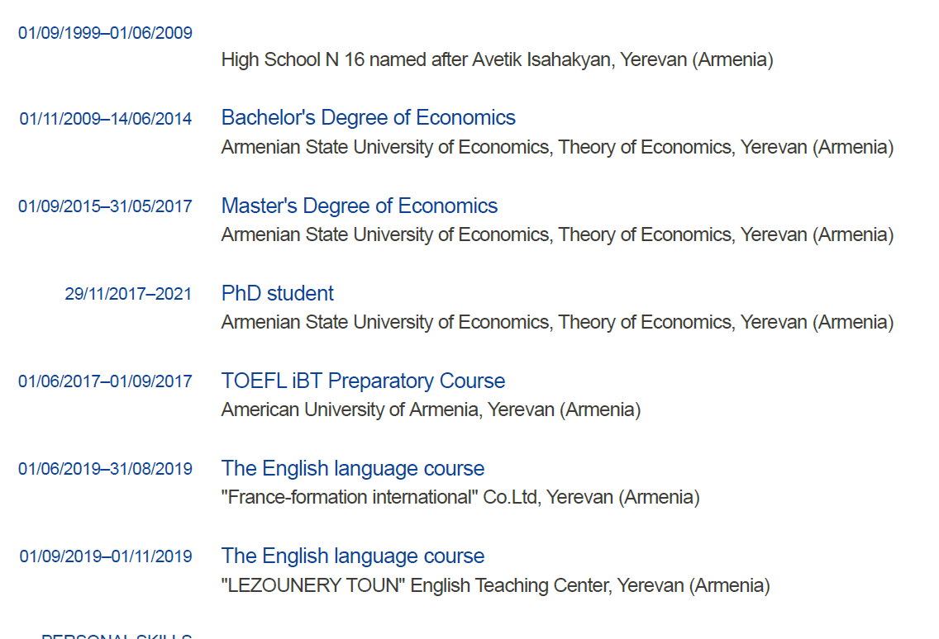Click the Master's Degree of Economics heading
The width and height of the screenshot is (939, 639).
(x=360, y=206)
